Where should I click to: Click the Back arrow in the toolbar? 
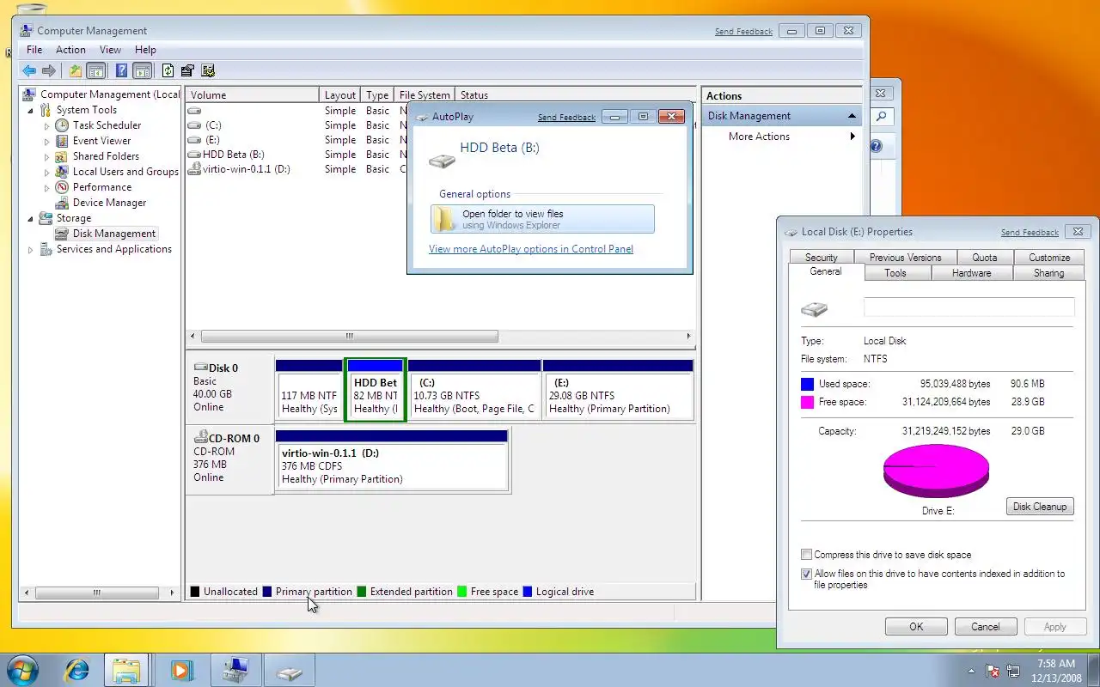pos(29,71)
